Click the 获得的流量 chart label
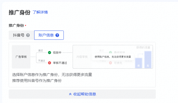Viewport: 178px width, 103px height. 143,48
